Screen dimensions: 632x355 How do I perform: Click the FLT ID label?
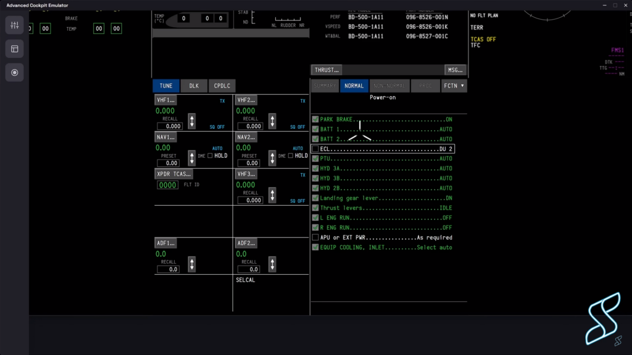coord(191,185)
